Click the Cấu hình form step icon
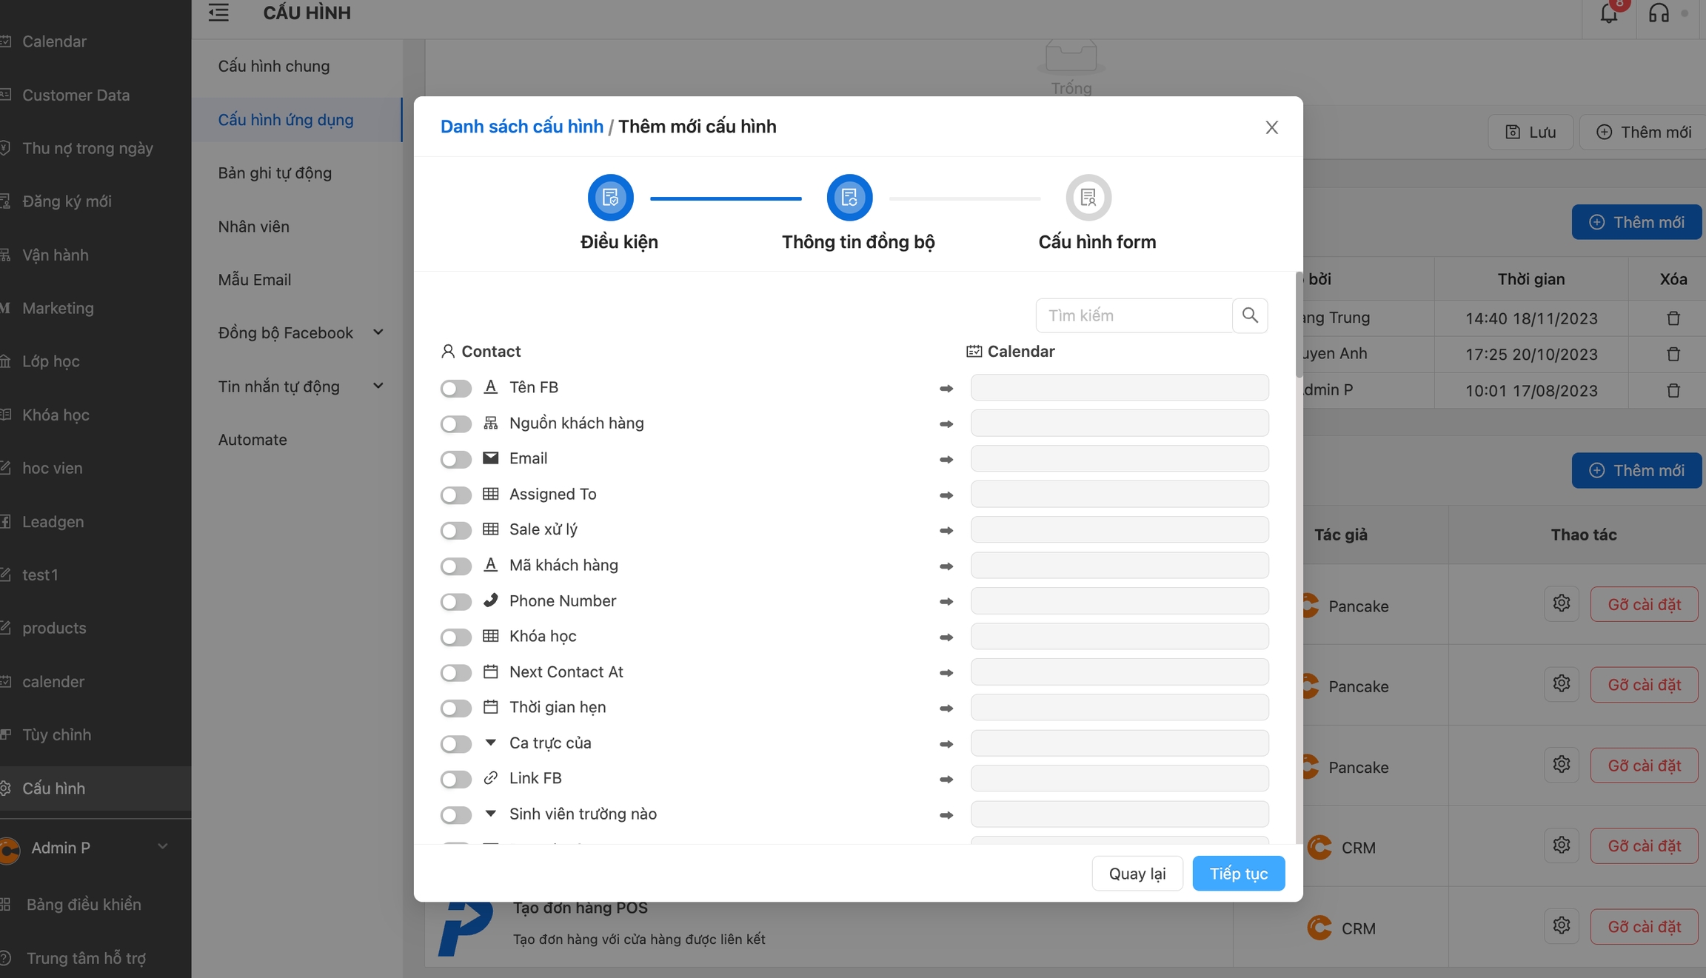Screen dimensions: 1706x978 tap(1088, 198)
